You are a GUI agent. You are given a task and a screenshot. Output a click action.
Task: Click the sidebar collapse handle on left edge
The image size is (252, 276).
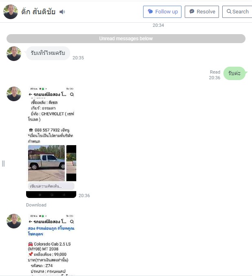[3, 163]
